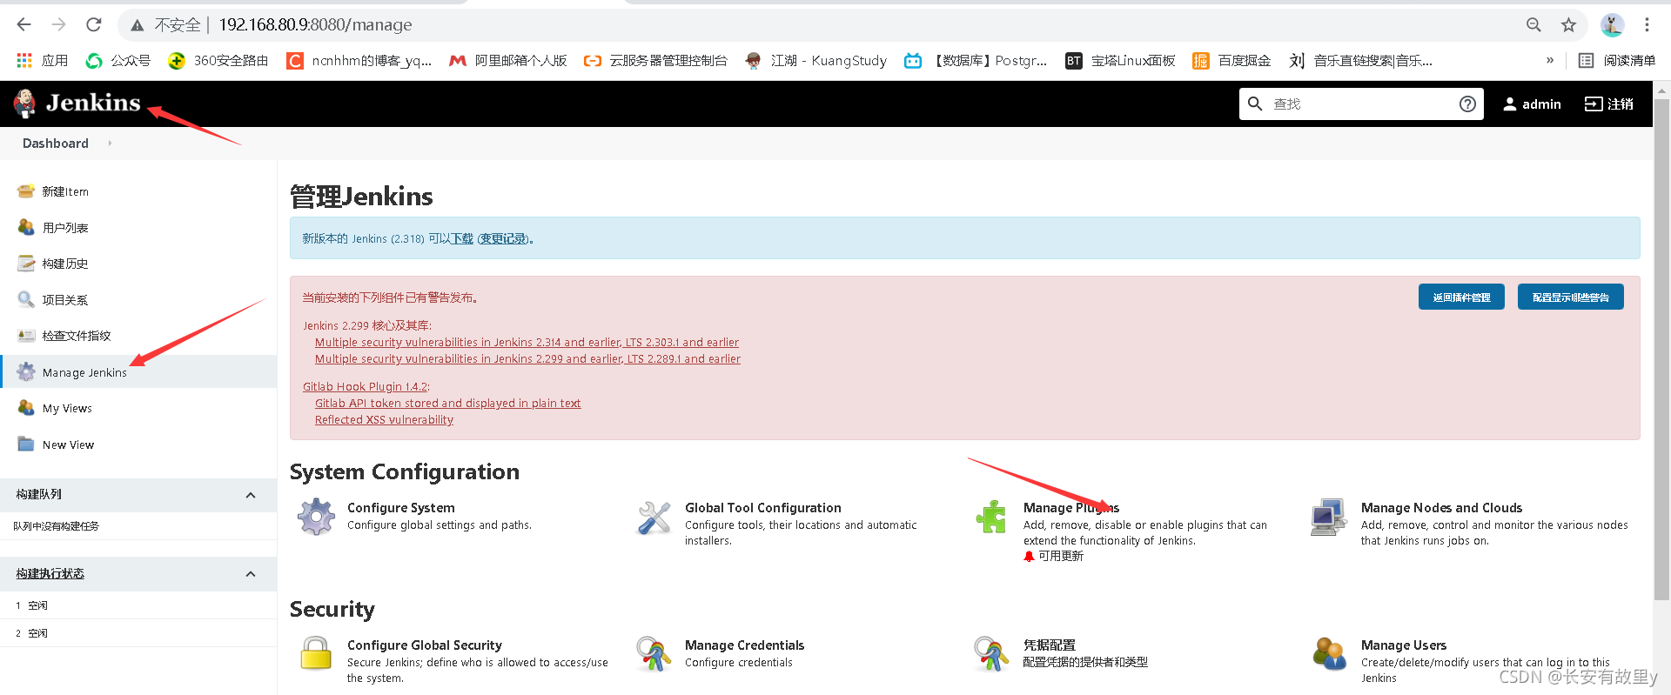This screenshot has width=1671, height=695.
Task: Select Manage Jenkins in the sidebar
Action: [x=139, y=371]
